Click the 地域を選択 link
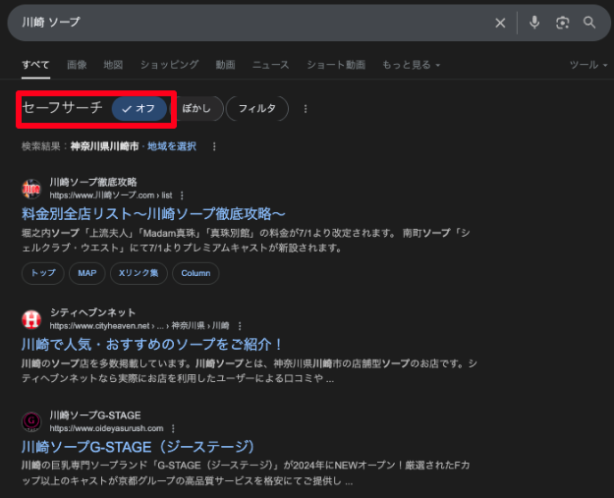 point(172,146)
